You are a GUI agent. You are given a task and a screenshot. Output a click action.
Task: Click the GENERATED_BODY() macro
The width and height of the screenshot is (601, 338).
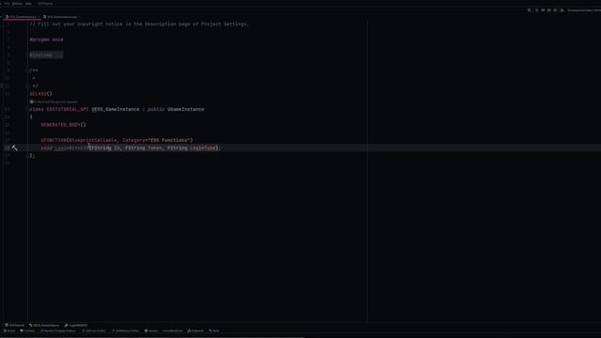tap(63, 125)
